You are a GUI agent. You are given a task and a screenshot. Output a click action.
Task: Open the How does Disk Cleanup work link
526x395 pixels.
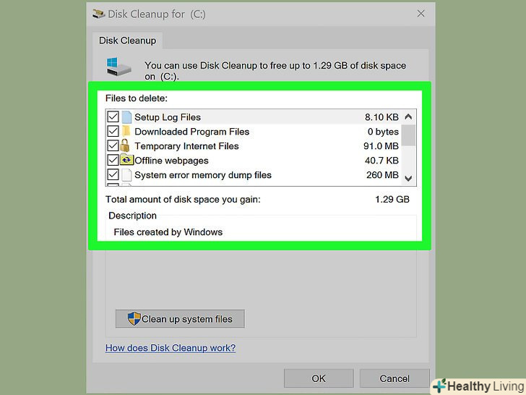tap(171, 348)
